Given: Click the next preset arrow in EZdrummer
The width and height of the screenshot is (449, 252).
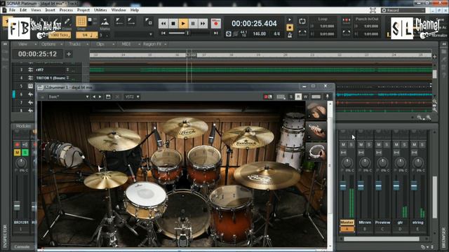Looking at the screenshot, I should (100, 97).
